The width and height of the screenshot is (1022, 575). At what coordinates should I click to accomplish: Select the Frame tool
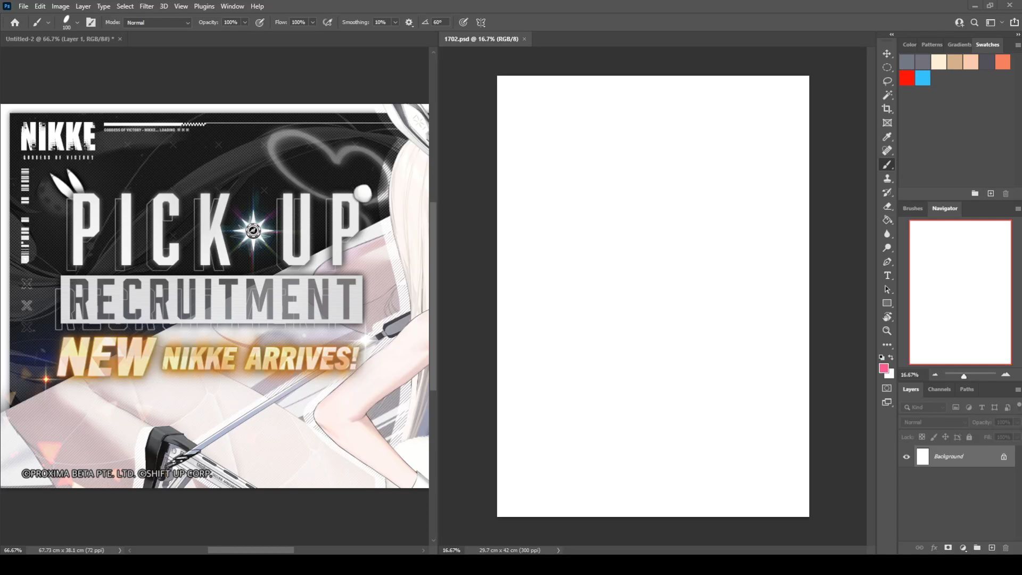887,123
